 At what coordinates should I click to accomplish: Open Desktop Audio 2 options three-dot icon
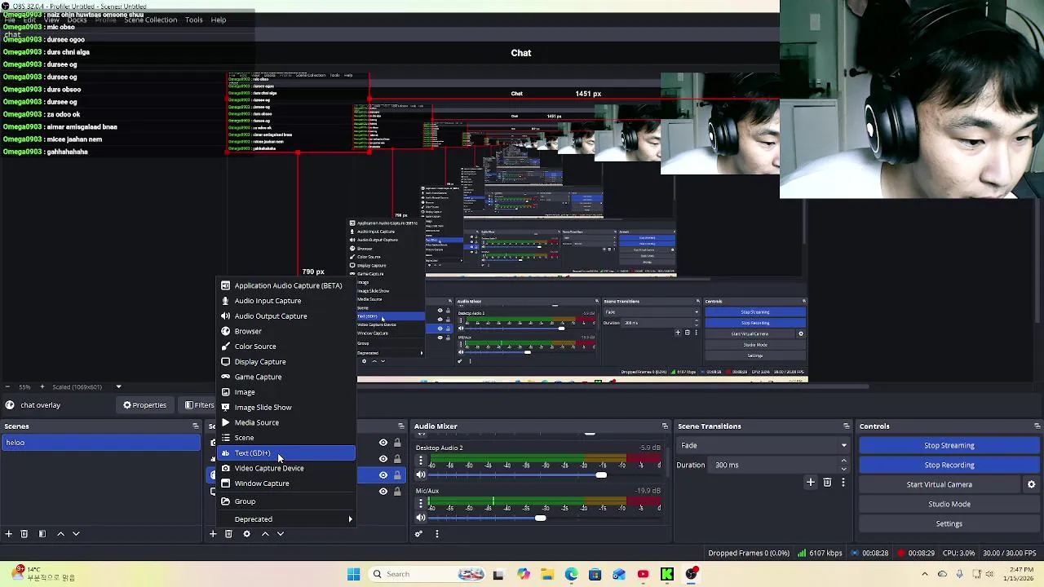point(421,461)
